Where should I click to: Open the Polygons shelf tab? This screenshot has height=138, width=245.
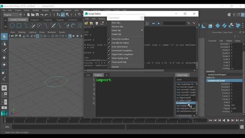(34, 20)
